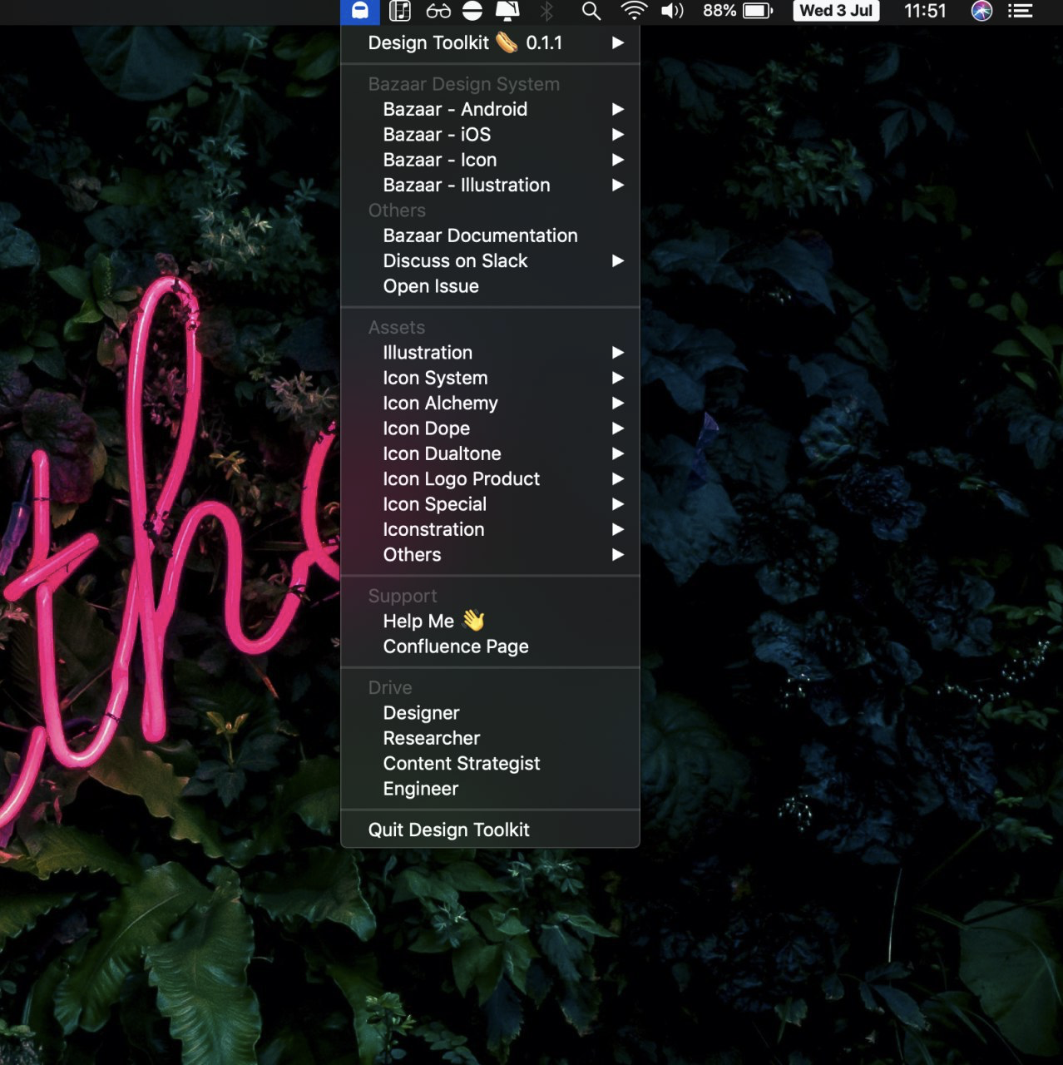Open the Engineer drive
Viewport: 1063px width, 1065px height.
(490, 789)
